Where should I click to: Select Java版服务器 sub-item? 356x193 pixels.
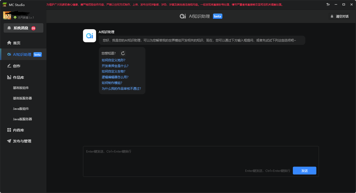coord(22,119)
